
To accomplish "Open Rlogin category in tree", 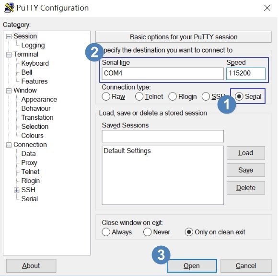I will click(31, 181).
